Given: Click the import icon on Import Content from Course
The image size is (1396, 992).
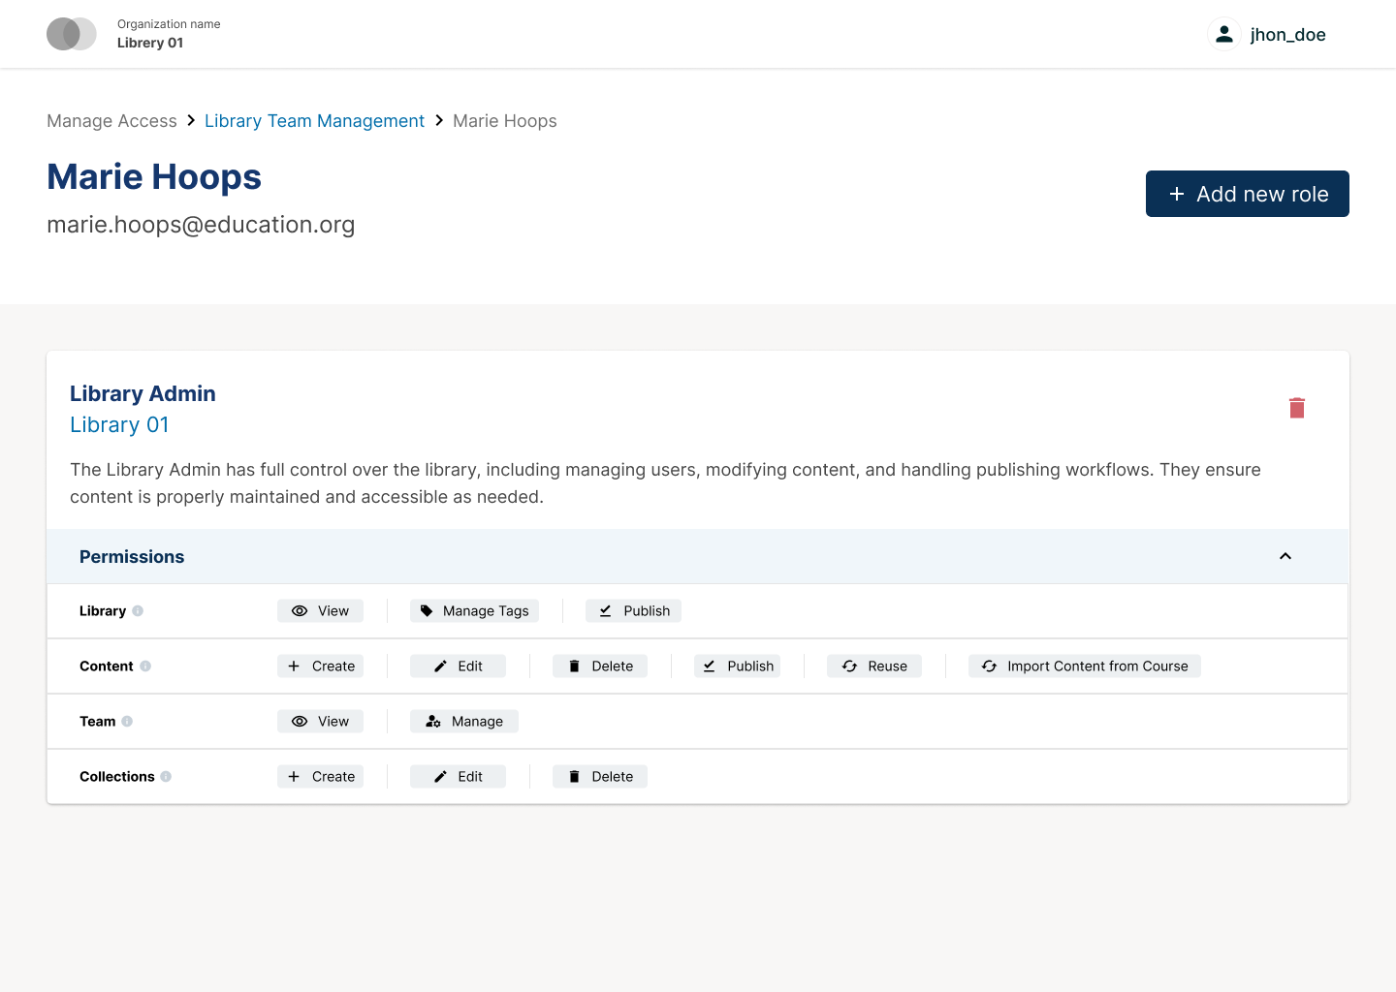Looking at the screenshot, I should [x=989, y=666].
